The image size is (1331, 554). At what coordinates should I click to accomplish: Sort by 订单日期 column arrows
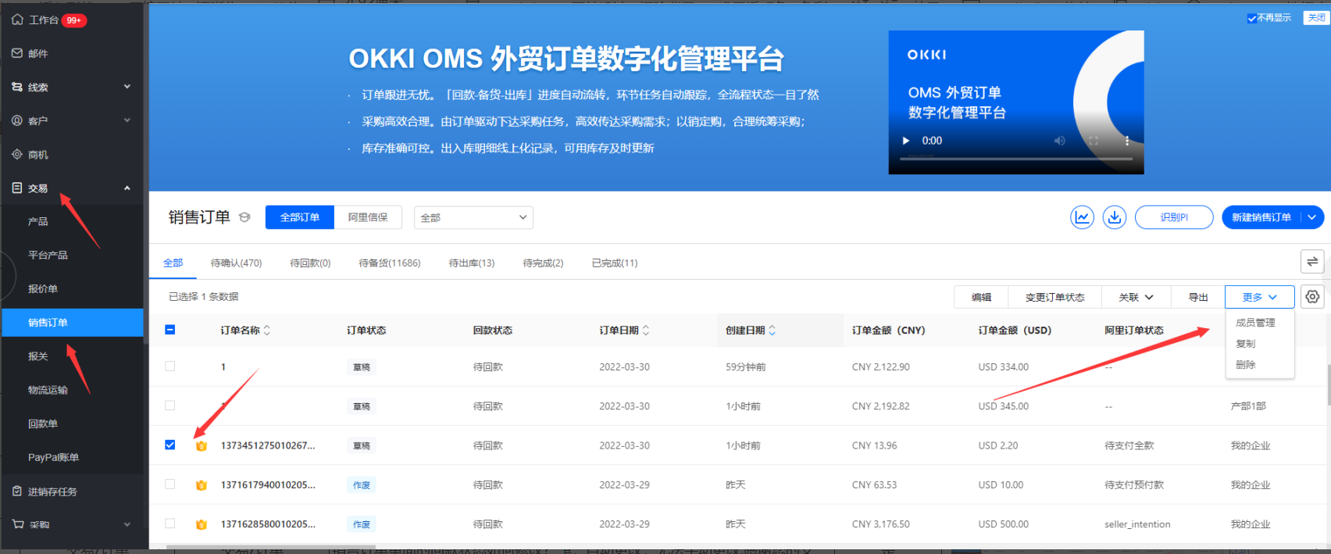coord(646,331)
